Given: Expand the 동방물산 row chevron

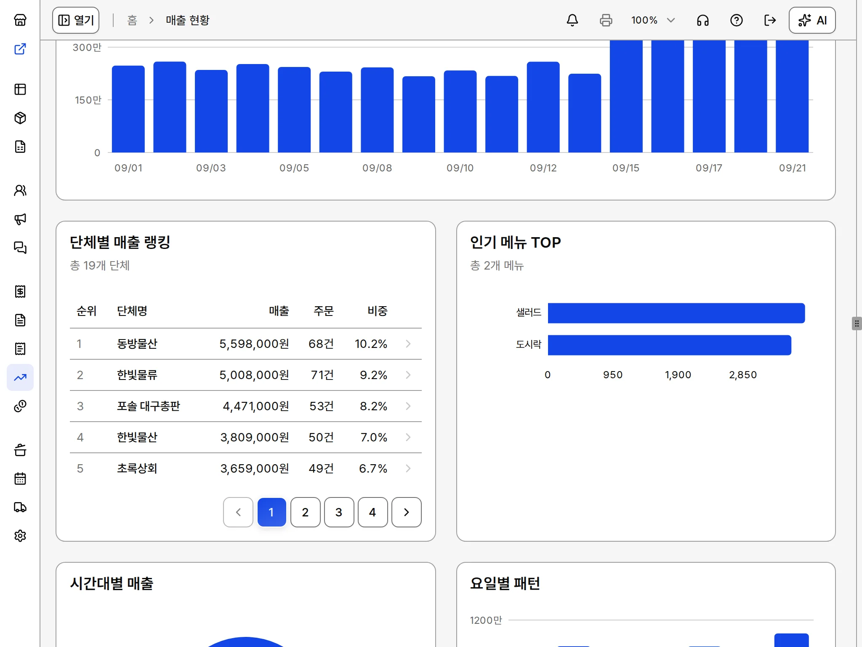Looking at the screenshot, I should (408, 344).
